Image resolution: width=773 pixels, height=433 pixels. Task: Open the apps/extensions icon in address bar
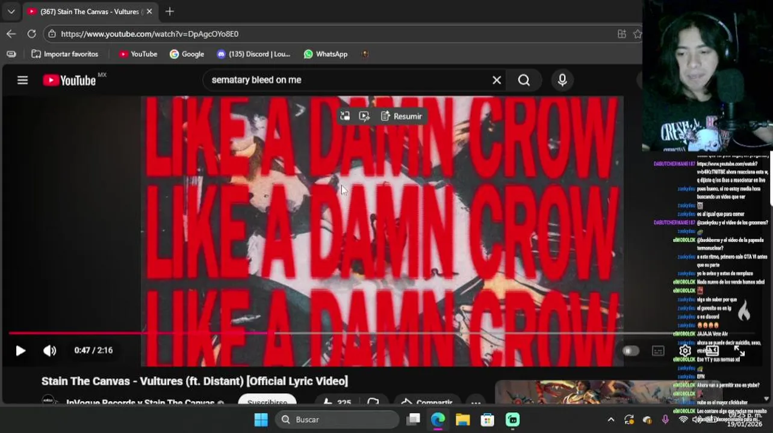[x=622, y=34]
